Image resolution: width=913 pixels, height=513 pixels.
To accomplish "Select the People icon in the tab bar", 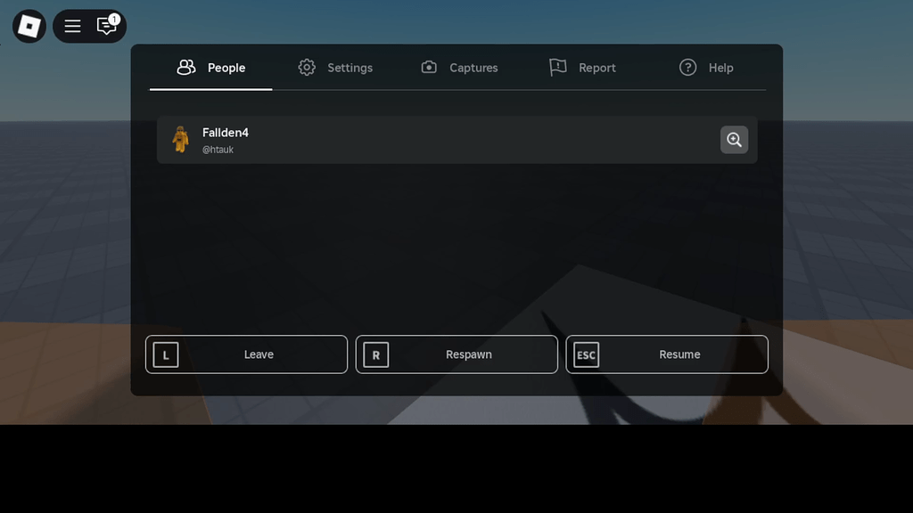I will tap(185, 67).
